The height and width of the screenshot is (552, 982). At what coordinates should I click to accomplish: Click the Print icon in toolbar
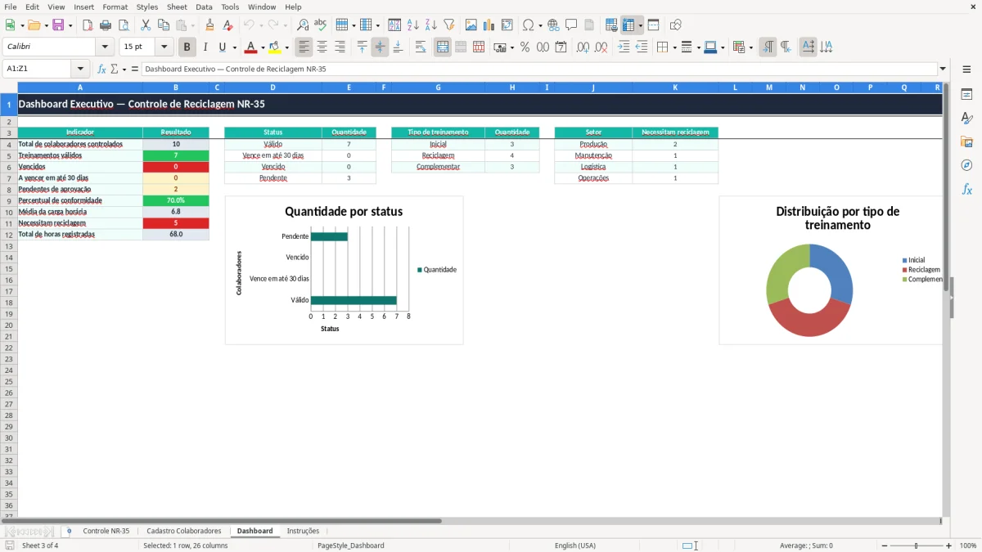tap(106, 25)
